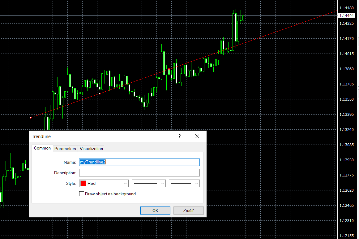Screen dimensions: 359x239
Task: Click the Name field containing myTrendline2
Action: pyautogui.click(x=139, y=162)
